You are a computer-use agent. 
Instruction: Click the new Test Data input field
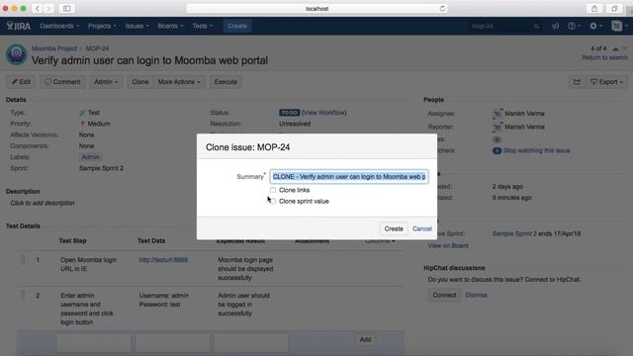(173, 343)
